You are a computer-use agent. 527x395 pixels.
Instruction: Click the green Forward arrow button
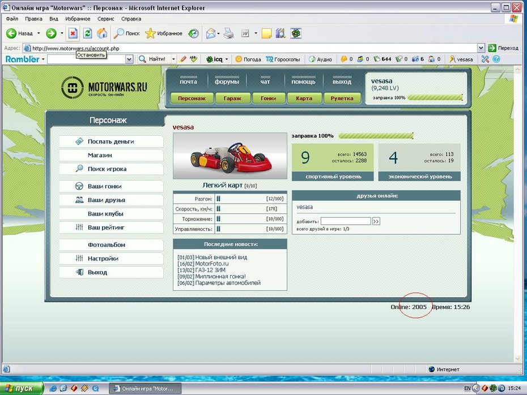pyautogui.click(x=51, y=33)
